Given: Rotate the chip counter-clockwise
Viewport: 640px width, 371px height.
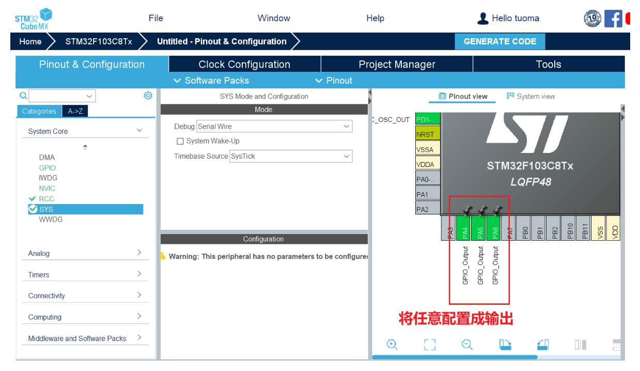Looking at the screenshot, I should pos(543,345).
